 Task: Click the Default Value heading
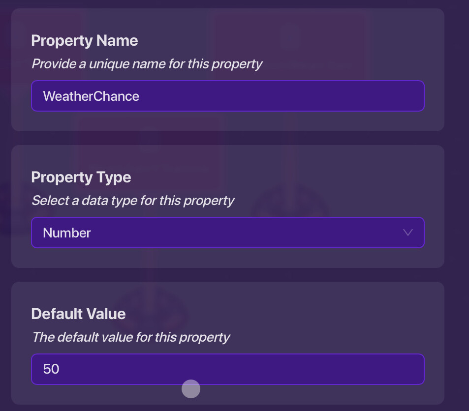point(78,313)
